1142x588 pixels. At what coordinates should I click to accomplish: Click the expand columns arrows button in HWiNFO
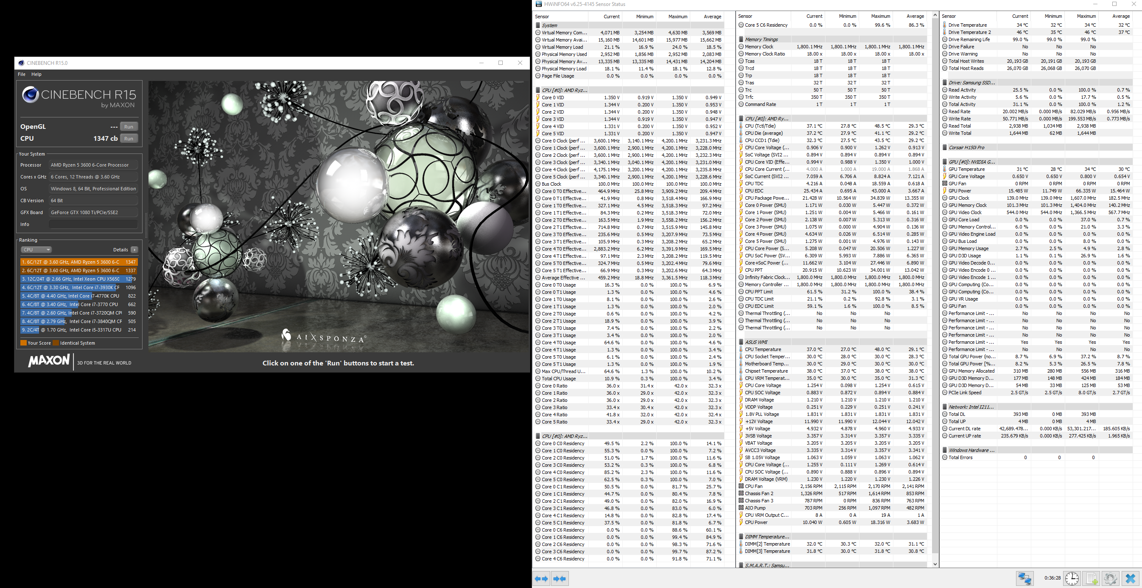pyautogui.click(x=541, y=578)
